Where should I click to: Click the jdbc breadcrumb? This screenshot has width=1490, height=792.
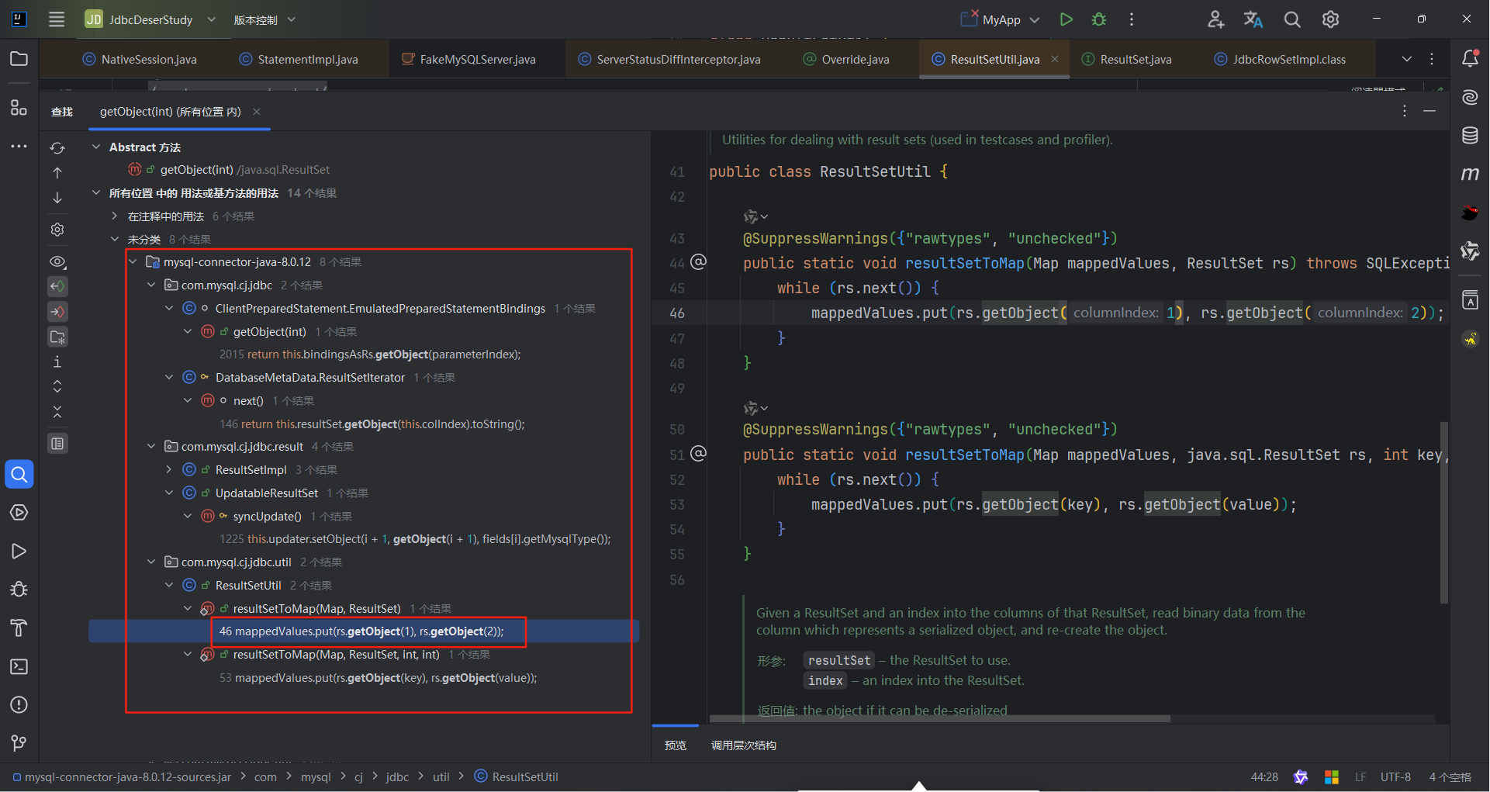tap(397, 776)
